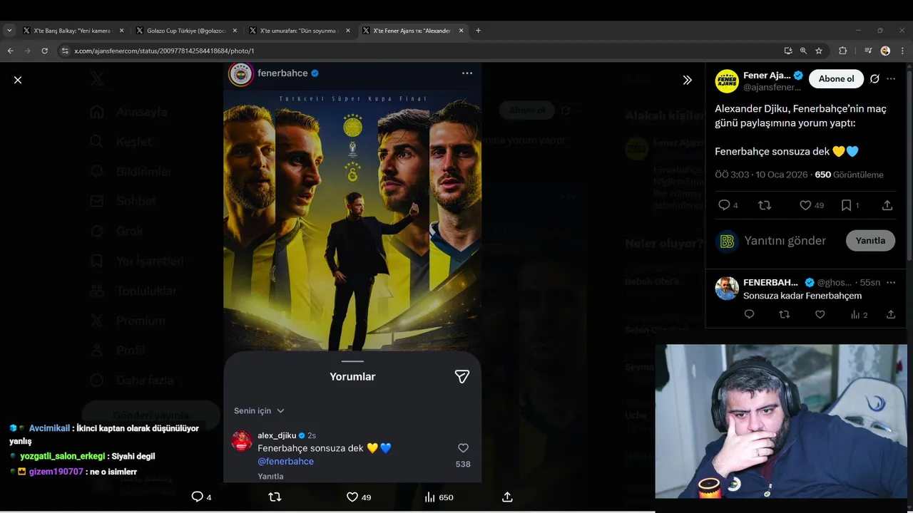Open Fener Ajans profile avatar in the side panel
The width and height of the screenshot is (913, 513).
tap(727, 81)
